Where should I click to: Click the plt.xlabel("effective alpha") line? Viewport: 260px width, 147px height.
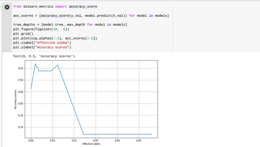click(x=42, y=43)
